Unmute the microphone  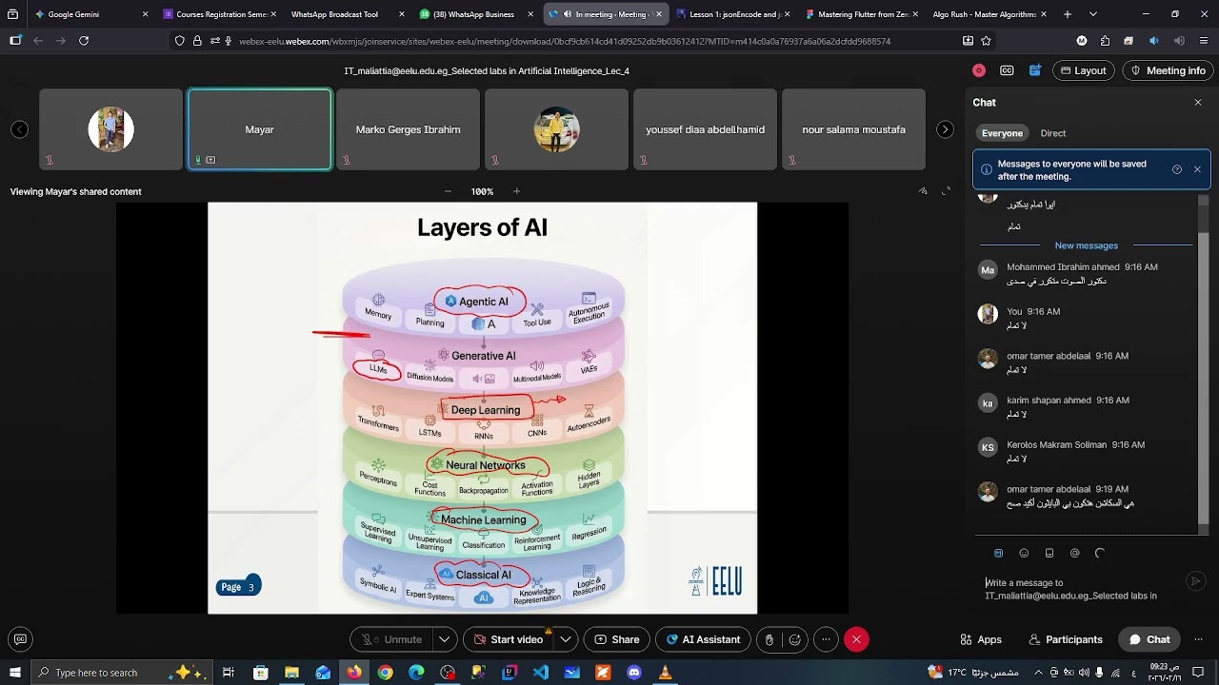click(391, 639)
